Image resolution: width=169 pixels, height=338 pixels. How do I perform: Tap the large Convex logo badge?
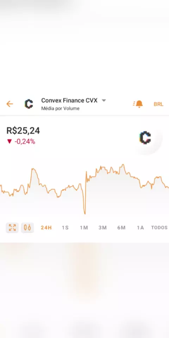[x=146, y=138]
